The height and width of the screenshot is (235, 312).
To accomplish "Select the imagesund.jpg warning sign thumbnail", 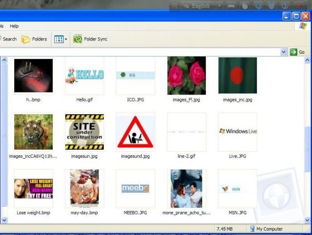I will tap(135, 132).
